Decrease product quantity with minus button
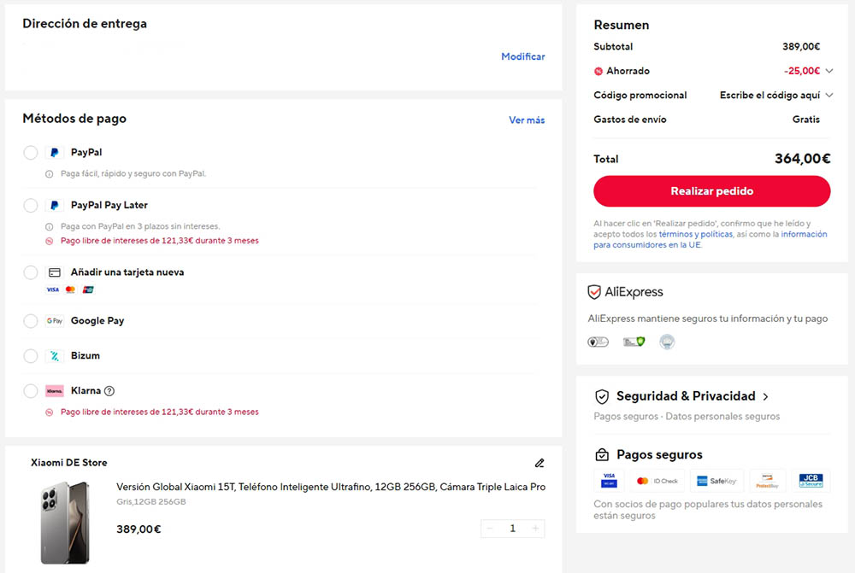 pyautogui.click(x=490, y=529)
